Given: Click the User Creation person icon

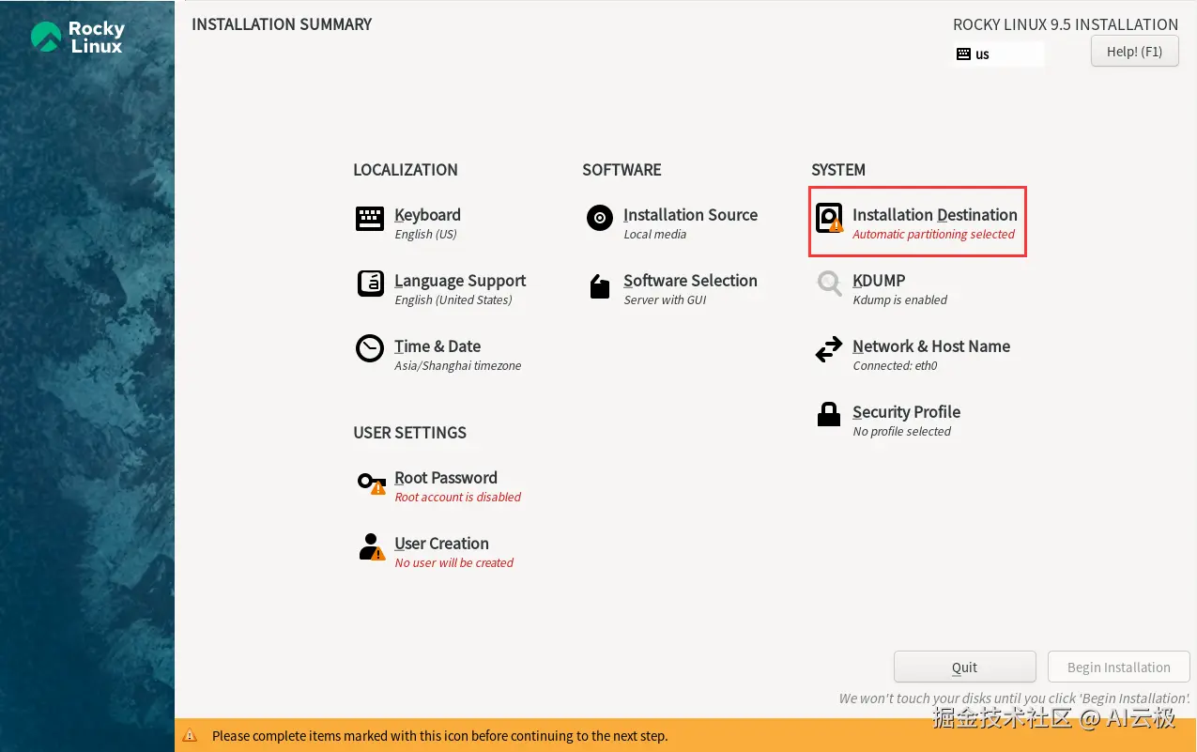Looking at the screenshot, I should [x=372, y=546].
